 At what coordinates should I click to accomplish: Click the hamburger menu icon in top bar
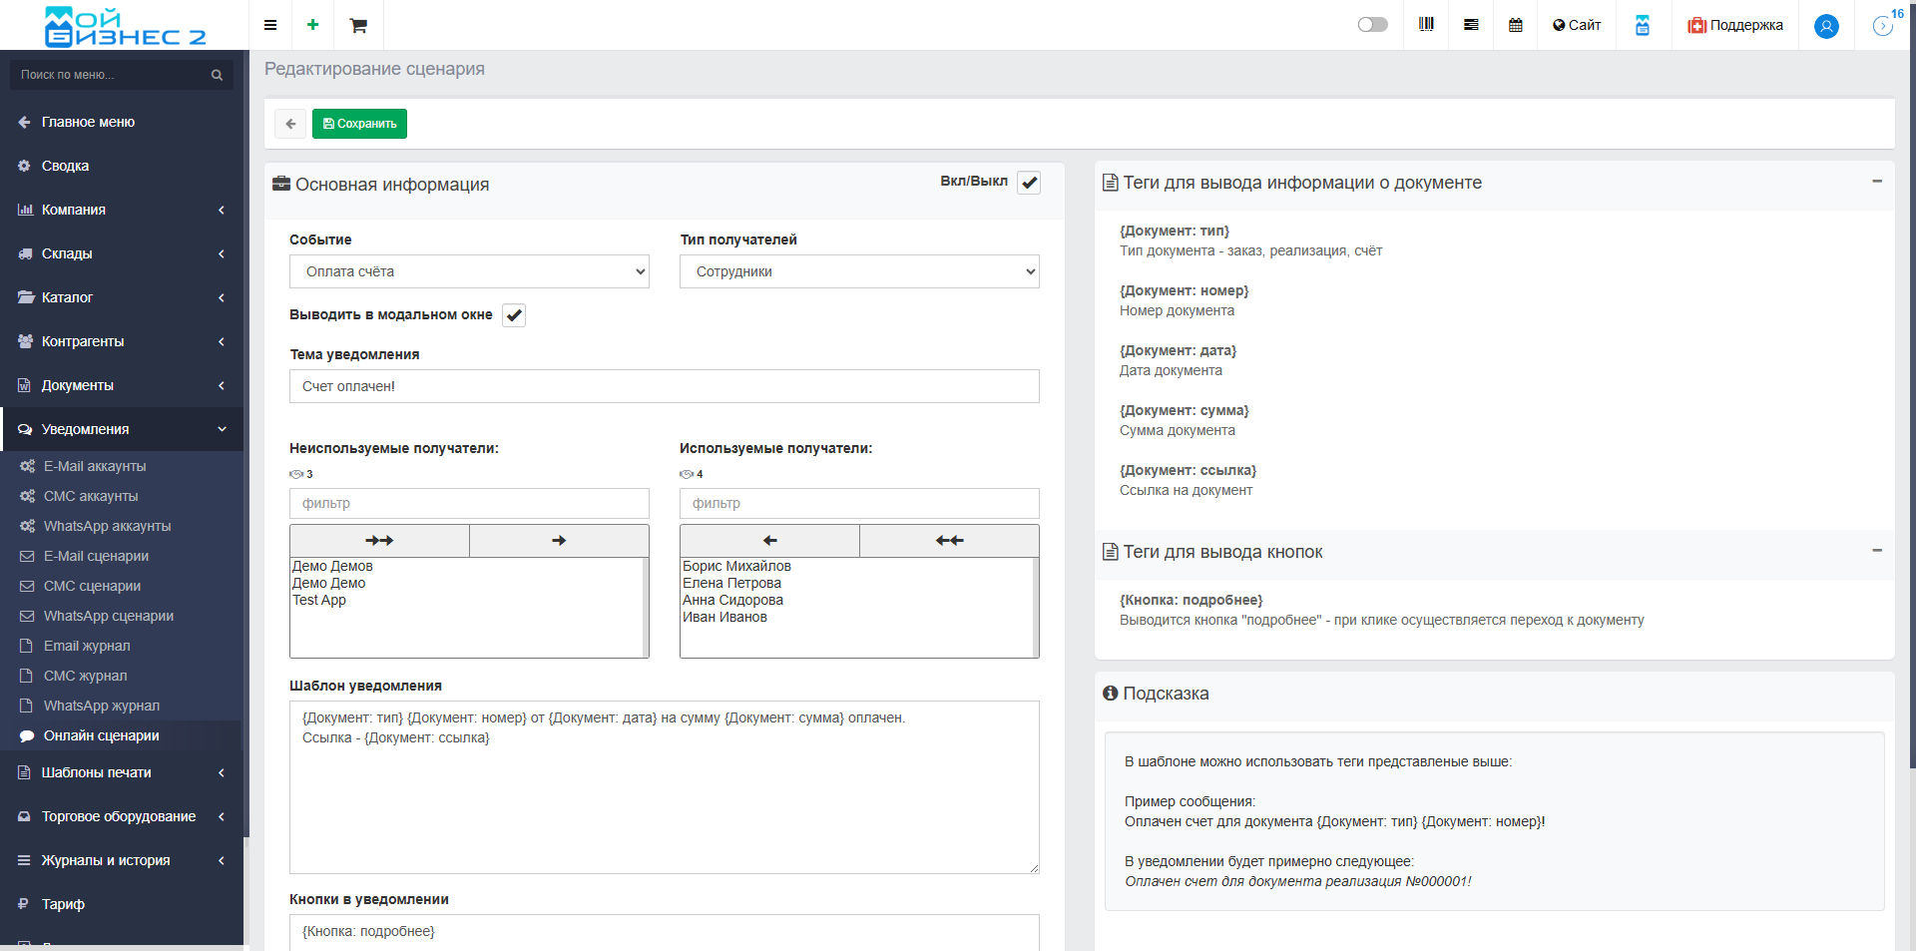(270, 25)
